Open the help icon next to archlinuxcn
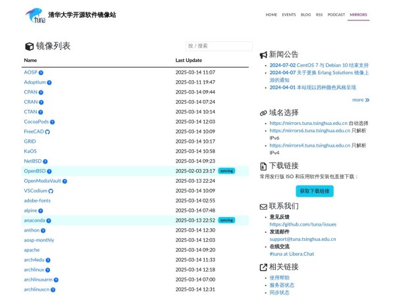The height and width of the screenshot is (296, 395). click(53, 290)
